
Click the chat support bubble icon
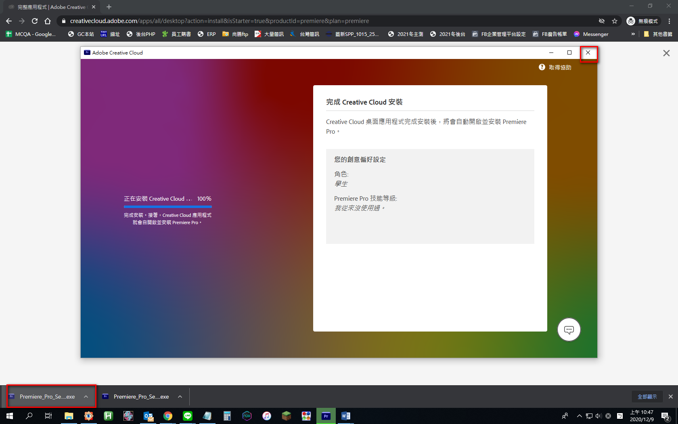click(x=569, y=330)
